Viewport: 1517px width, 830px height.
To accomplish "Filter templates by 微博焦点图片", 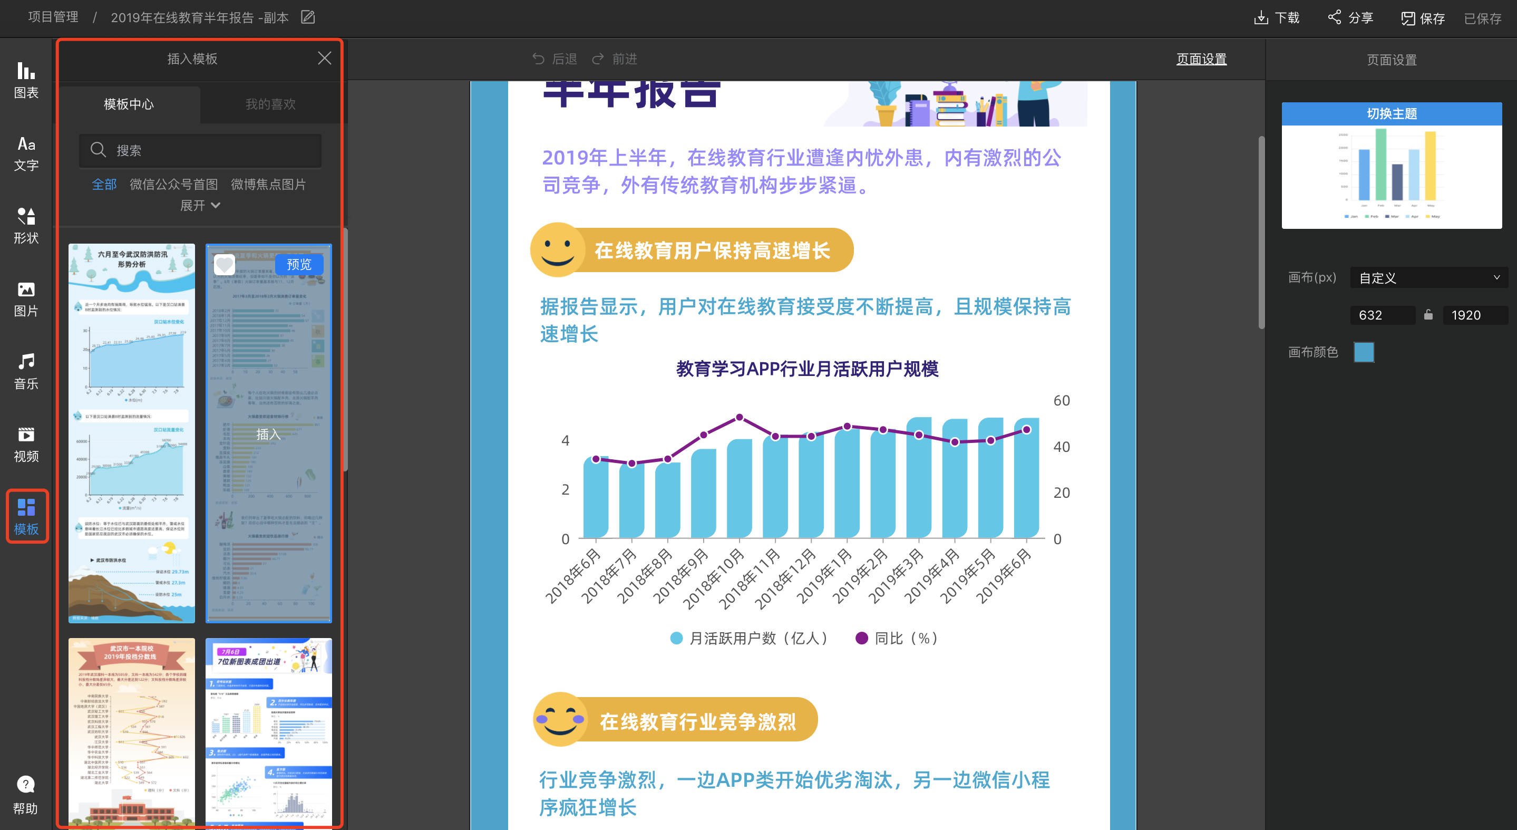I will click(268, 185).
